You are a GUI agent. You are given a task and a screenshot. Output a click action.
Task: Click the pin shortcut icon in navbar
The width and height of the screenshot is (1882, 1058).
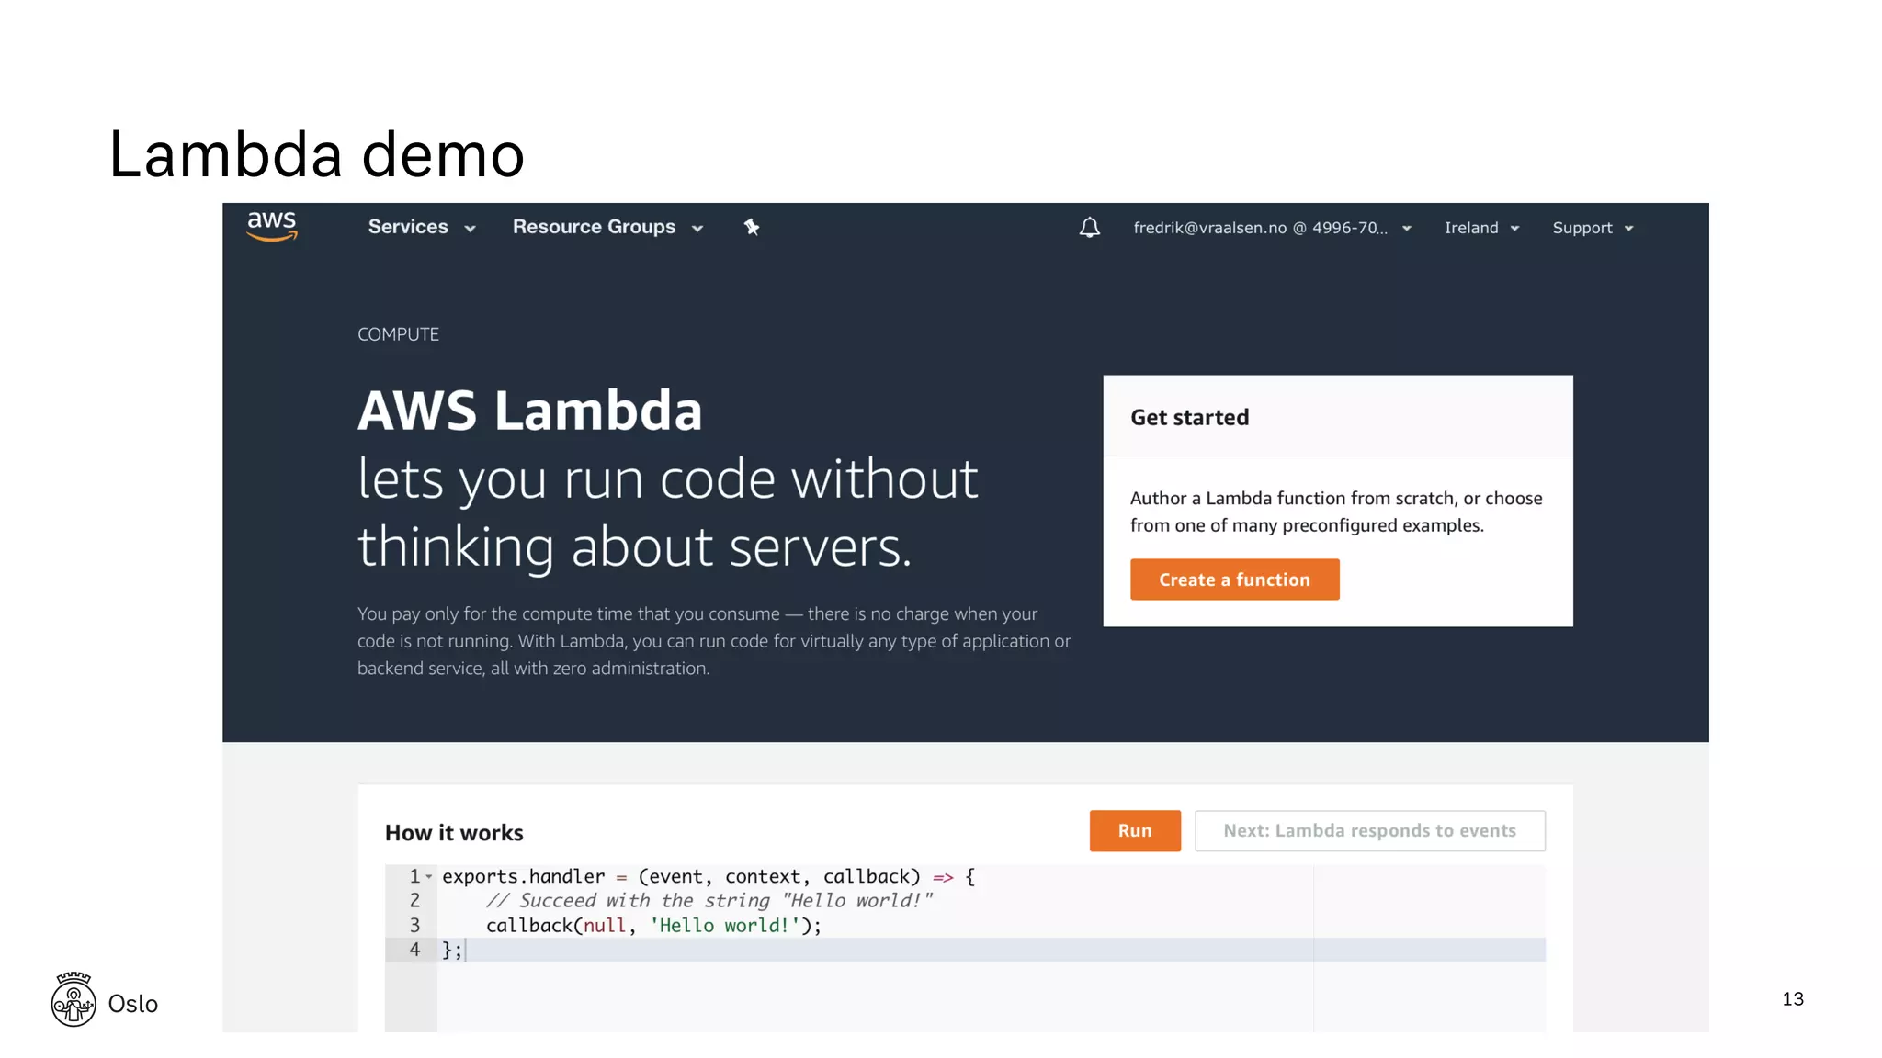752,227
